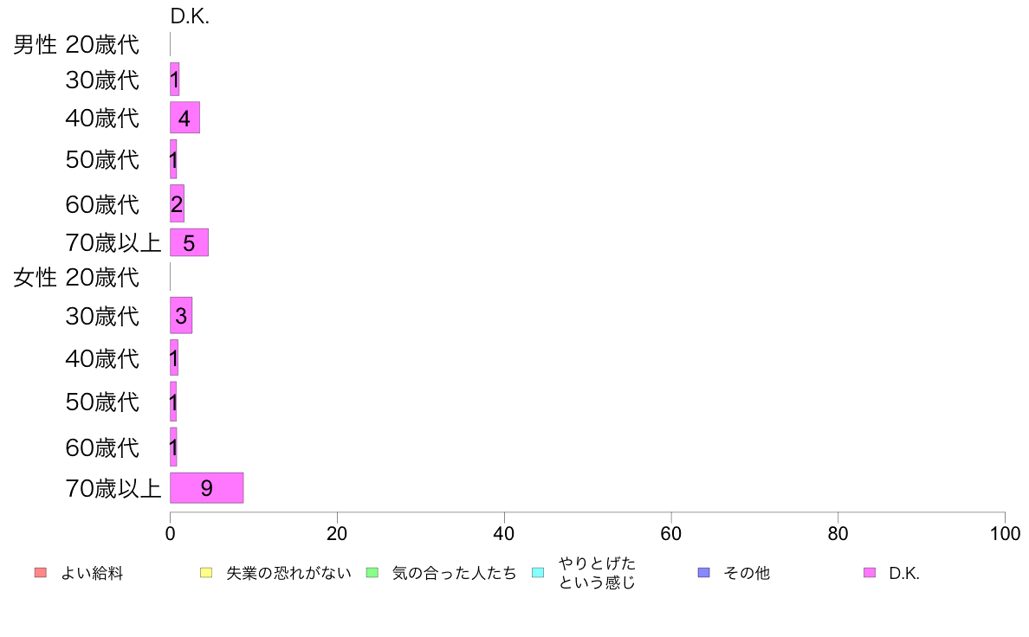Click the yellow 失業の恐れがない legend swatch
This screenshot has height=637, width=1029.
tap(206, 573)
